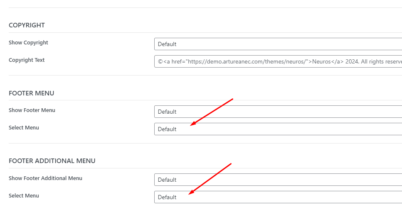Viewport: 402px width, 212px height.
Task: Place cursor on 2024 in the copyright text
Action: [352, 62]
